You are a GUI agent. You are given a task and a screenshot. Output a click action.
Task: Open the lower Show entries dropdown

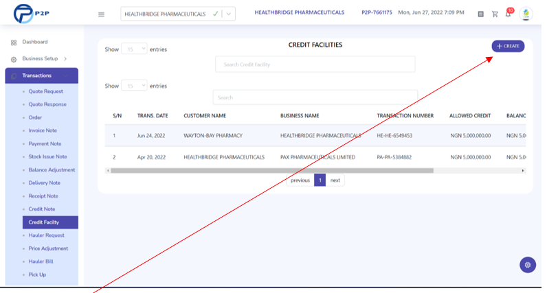pyautogui.click(x=134, y=86)
